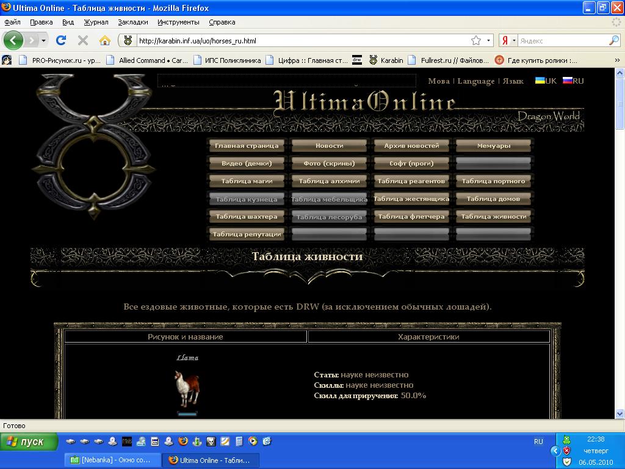Open the Мемуары page
This screenshot has width=625, height=469.
coord(493,145)
